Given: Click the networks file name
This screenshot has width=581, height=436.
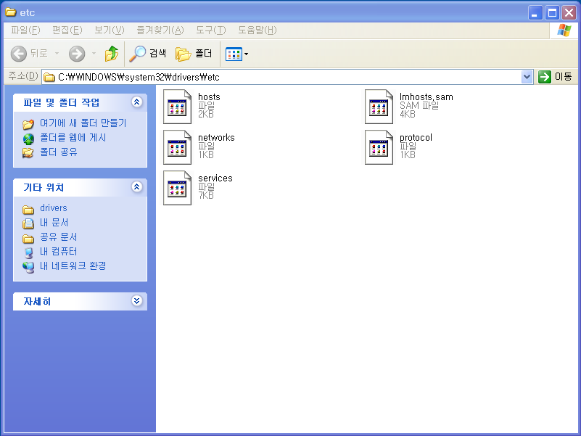Looking at the screenshot, I should (x=216, y=138).
